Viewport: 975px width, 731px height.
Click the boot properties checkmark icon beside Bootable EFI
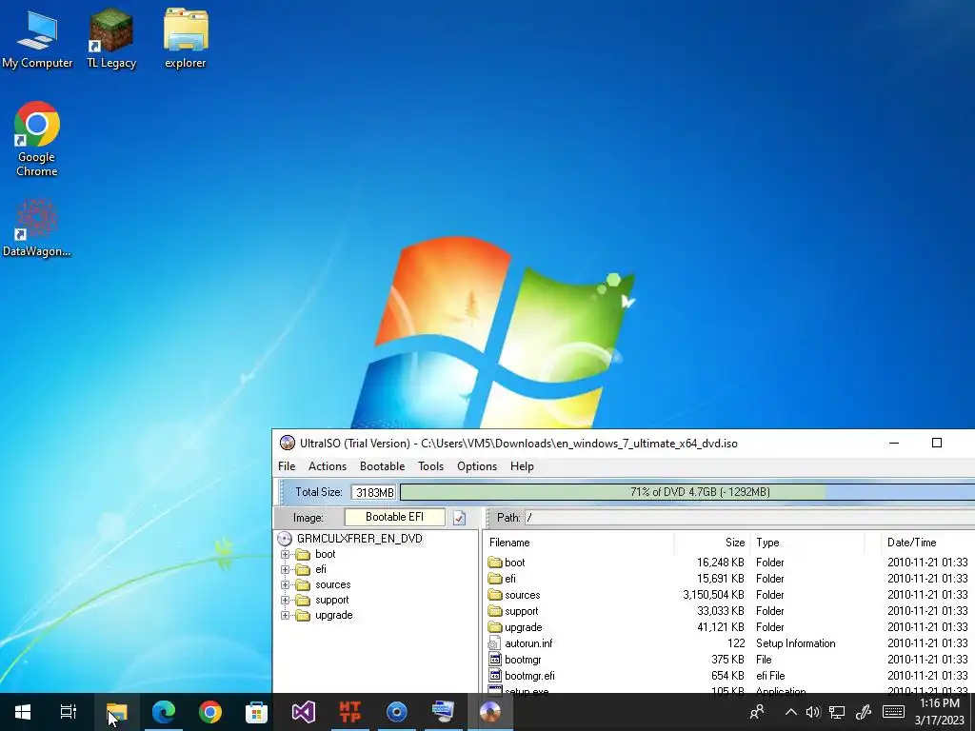coord(460,518)
